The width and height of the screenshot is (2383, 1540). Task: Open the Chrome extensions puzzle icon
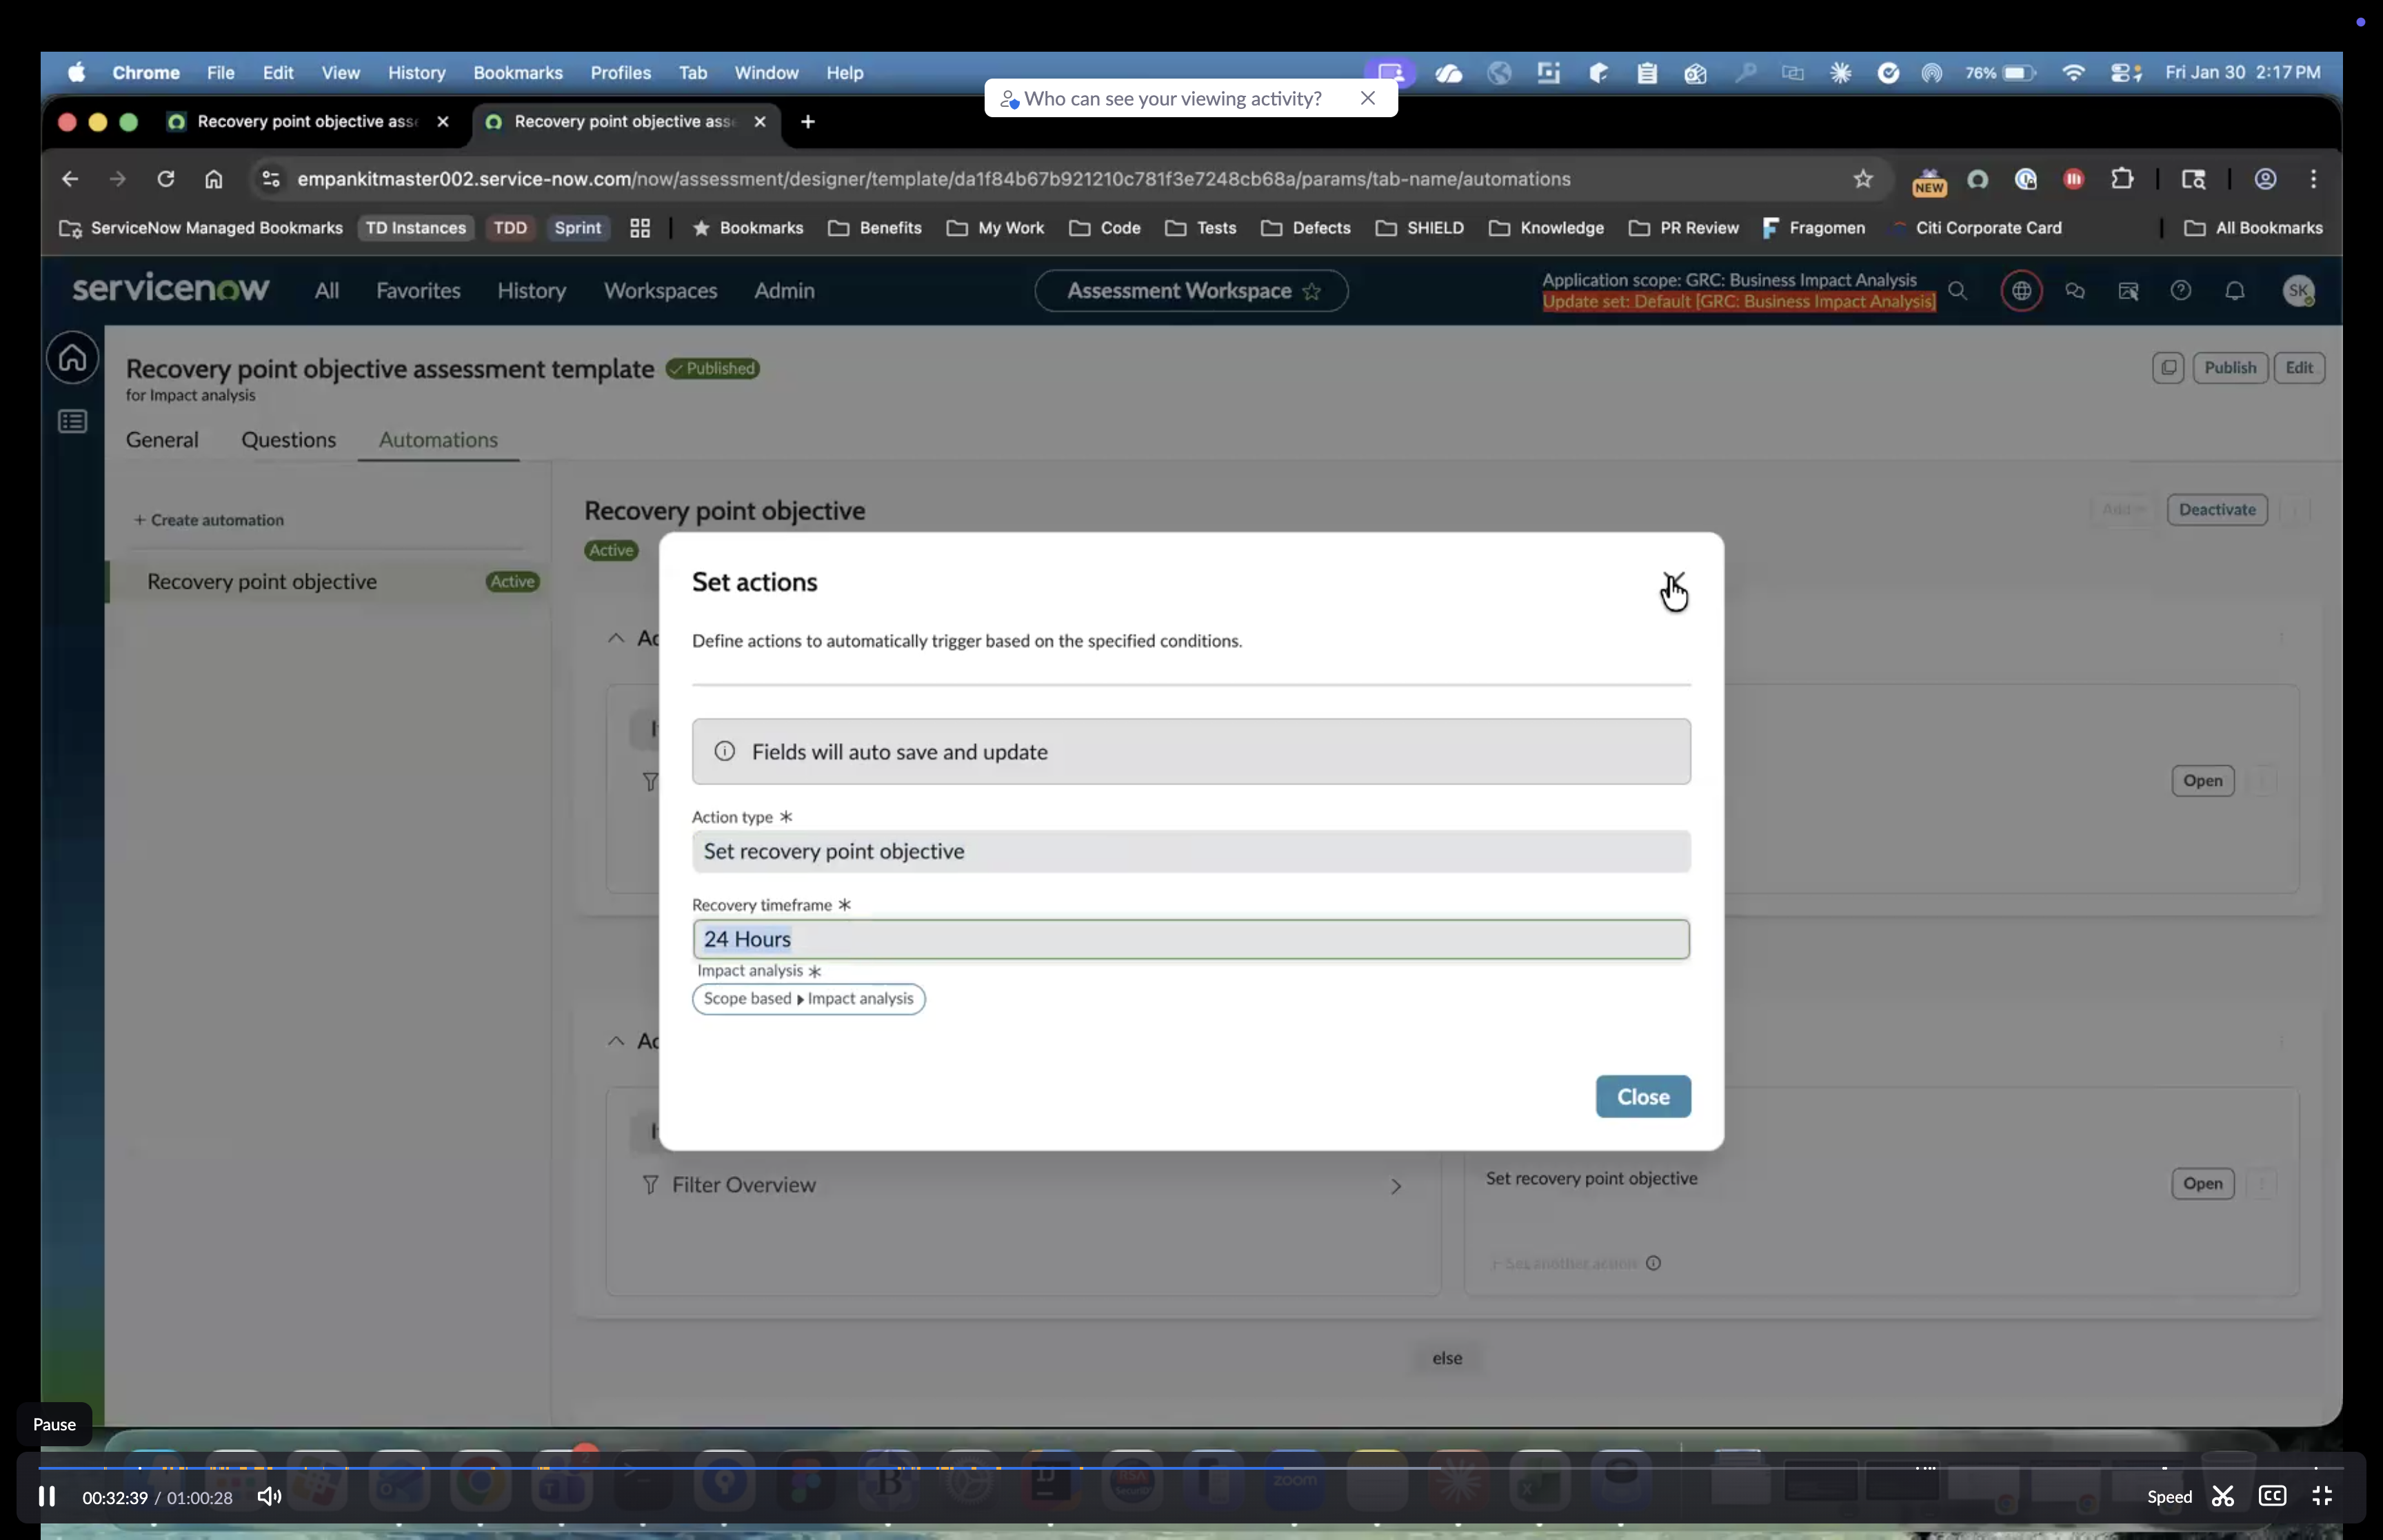(x=2120, y=178)
